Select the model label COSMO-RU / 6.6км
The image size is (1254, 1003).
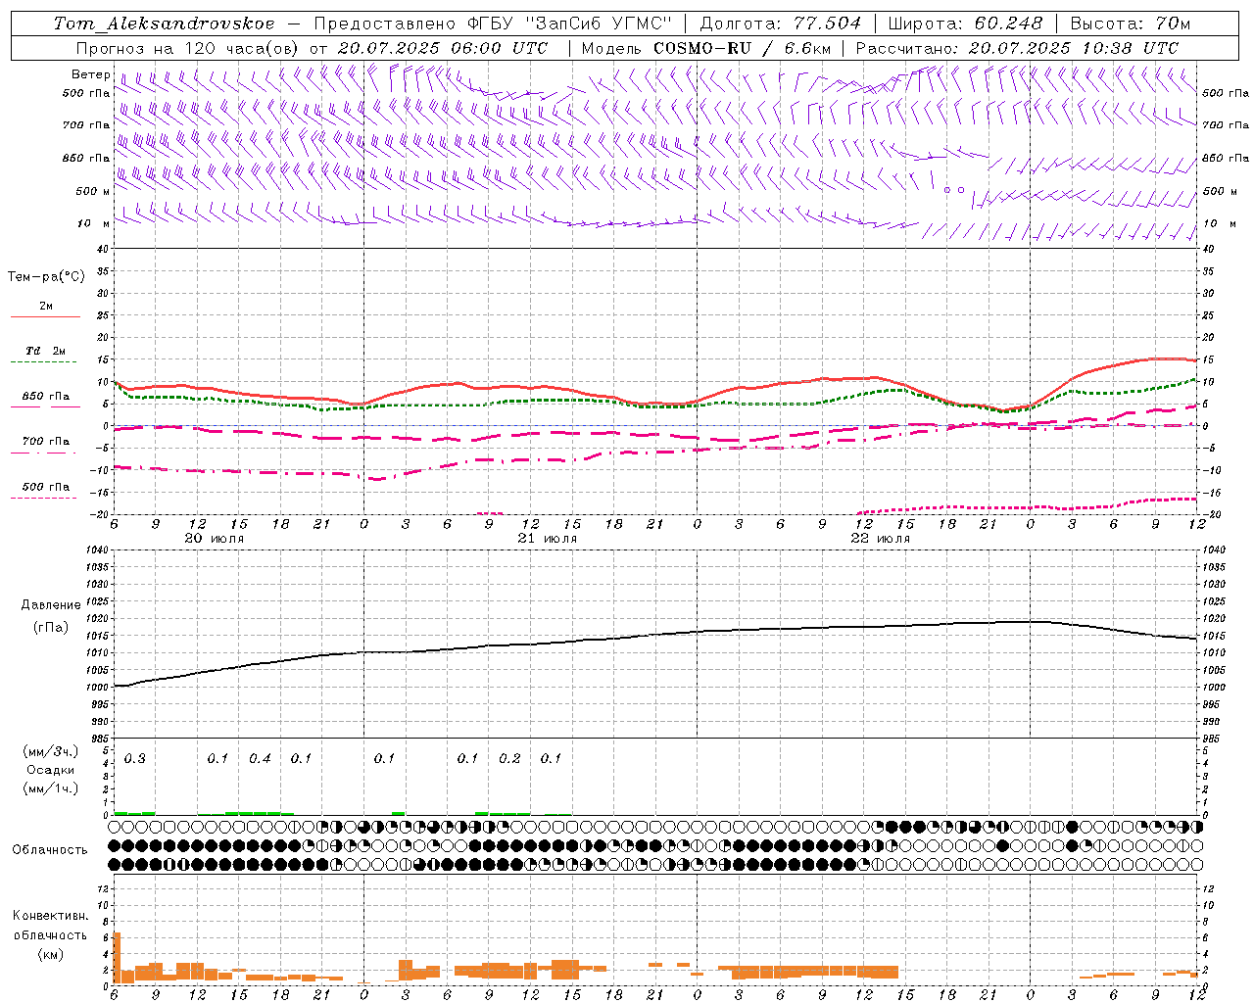pyautogui.click(x=742, y=48)
